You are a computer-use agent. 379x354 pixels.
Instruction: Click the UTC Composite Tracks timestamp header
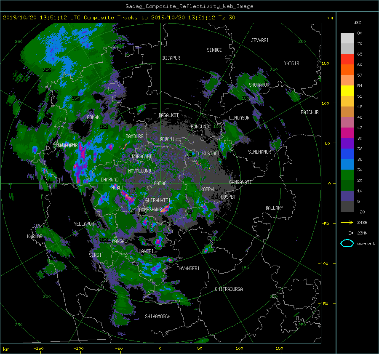119,18
